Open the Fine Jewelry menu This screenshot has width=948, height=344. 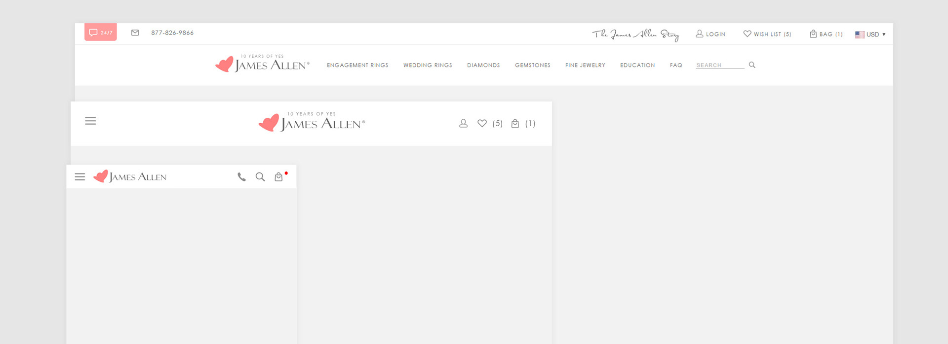coord(585,65)
